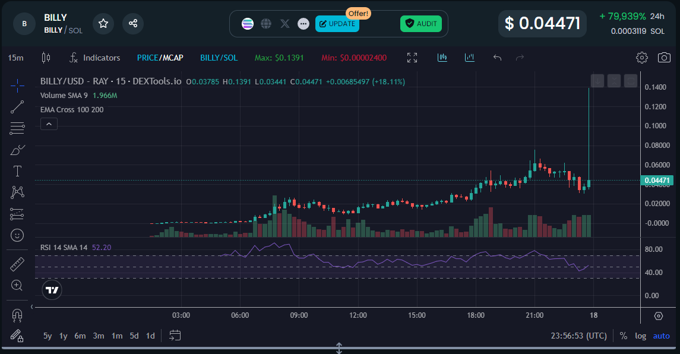Set chart range to 5y

48,336
